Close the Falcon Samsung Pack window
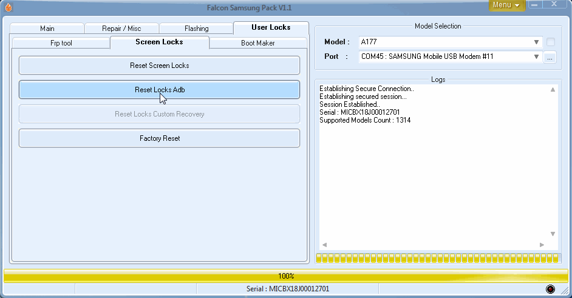 pyautogui.click(x=554, y=4)
